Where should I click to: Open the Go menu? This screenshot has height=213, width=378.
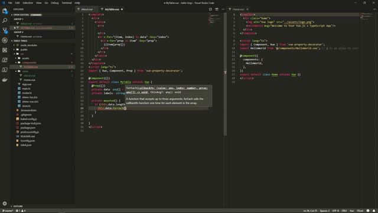pos(46,3)
